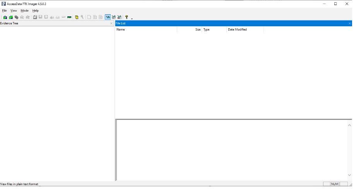Click the FTK Imager title bar icon

point(3,4)
